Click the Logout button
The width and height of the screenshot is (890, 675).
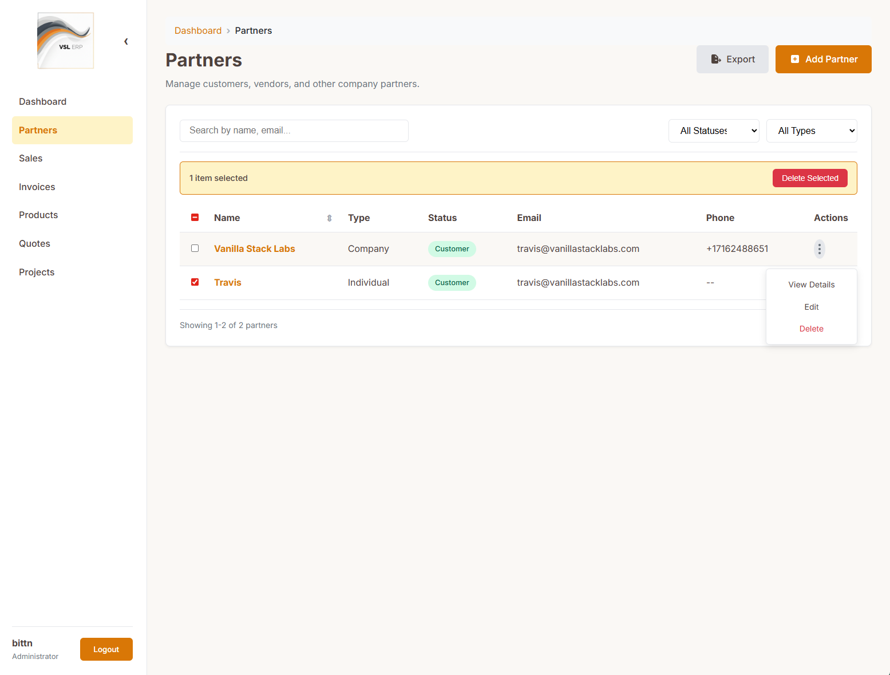(x=106, y=649)
